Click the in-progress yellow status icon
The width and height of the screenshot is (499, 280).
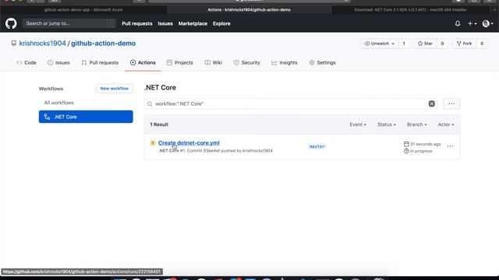tap(153, 143)
